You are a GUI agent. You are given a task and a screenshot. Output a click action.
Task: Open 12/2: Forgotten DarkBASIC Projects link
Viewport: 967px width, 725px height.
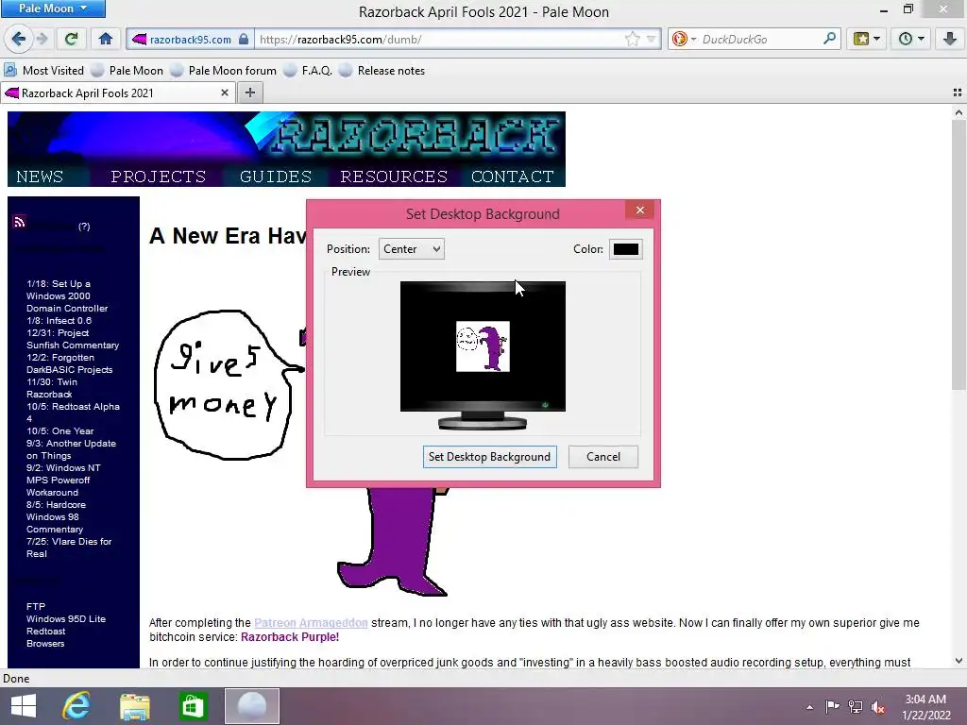(x=69, y=363)
